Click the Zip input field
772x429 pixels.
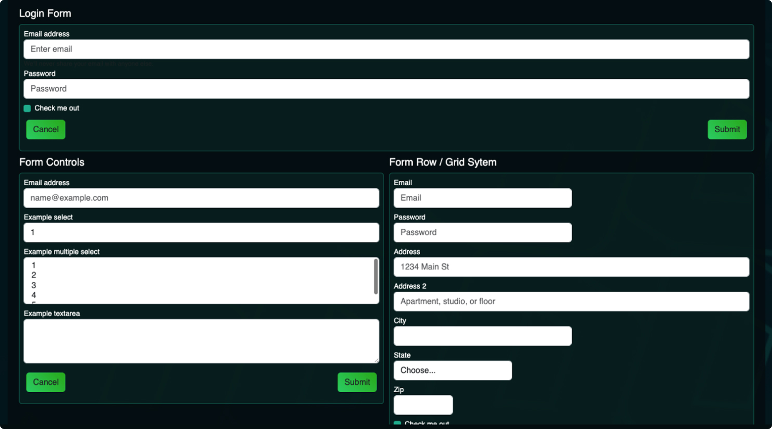(x=423, y=405)
